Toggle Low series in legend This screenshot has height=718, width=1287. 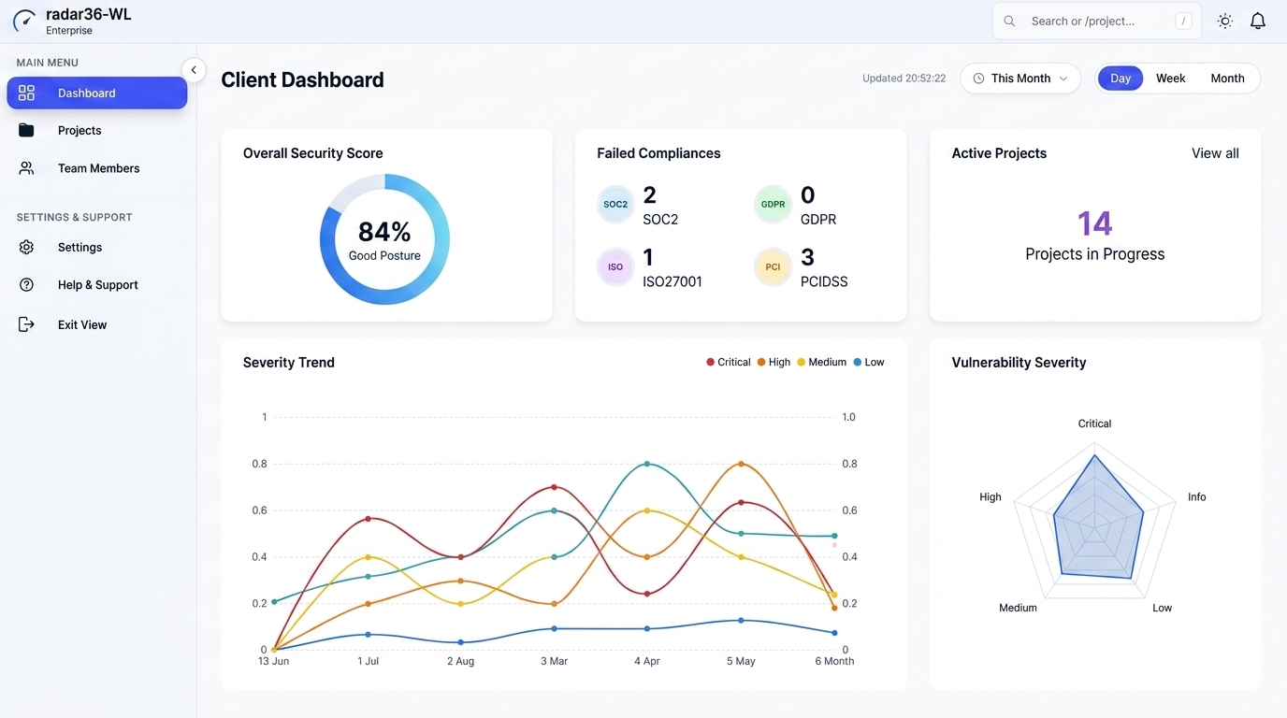click(x=869, y=362)
